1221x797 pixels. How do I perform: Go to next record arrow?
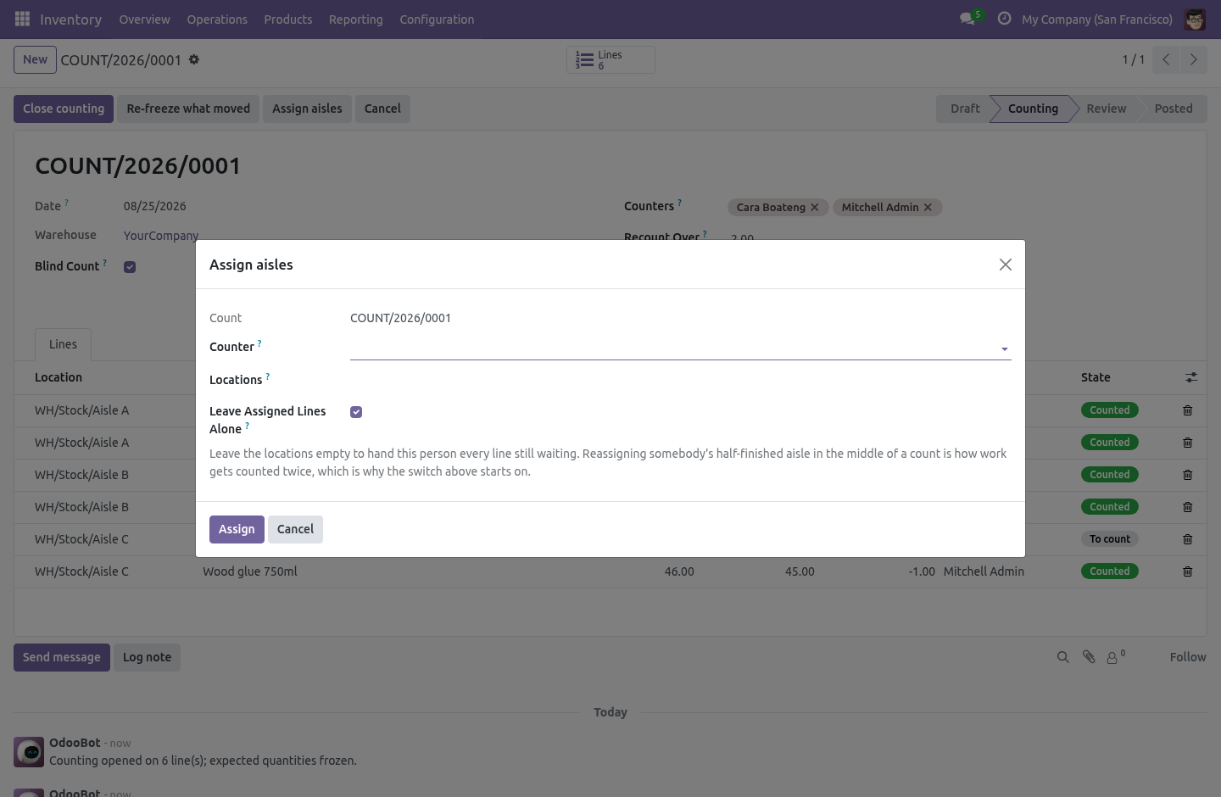(x=1193, y=59)
